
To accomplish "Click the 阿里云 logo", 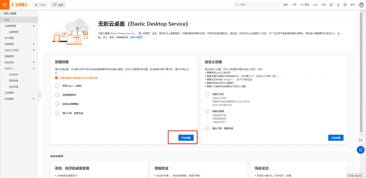I will pyautogui.click(x=20, y=5).
